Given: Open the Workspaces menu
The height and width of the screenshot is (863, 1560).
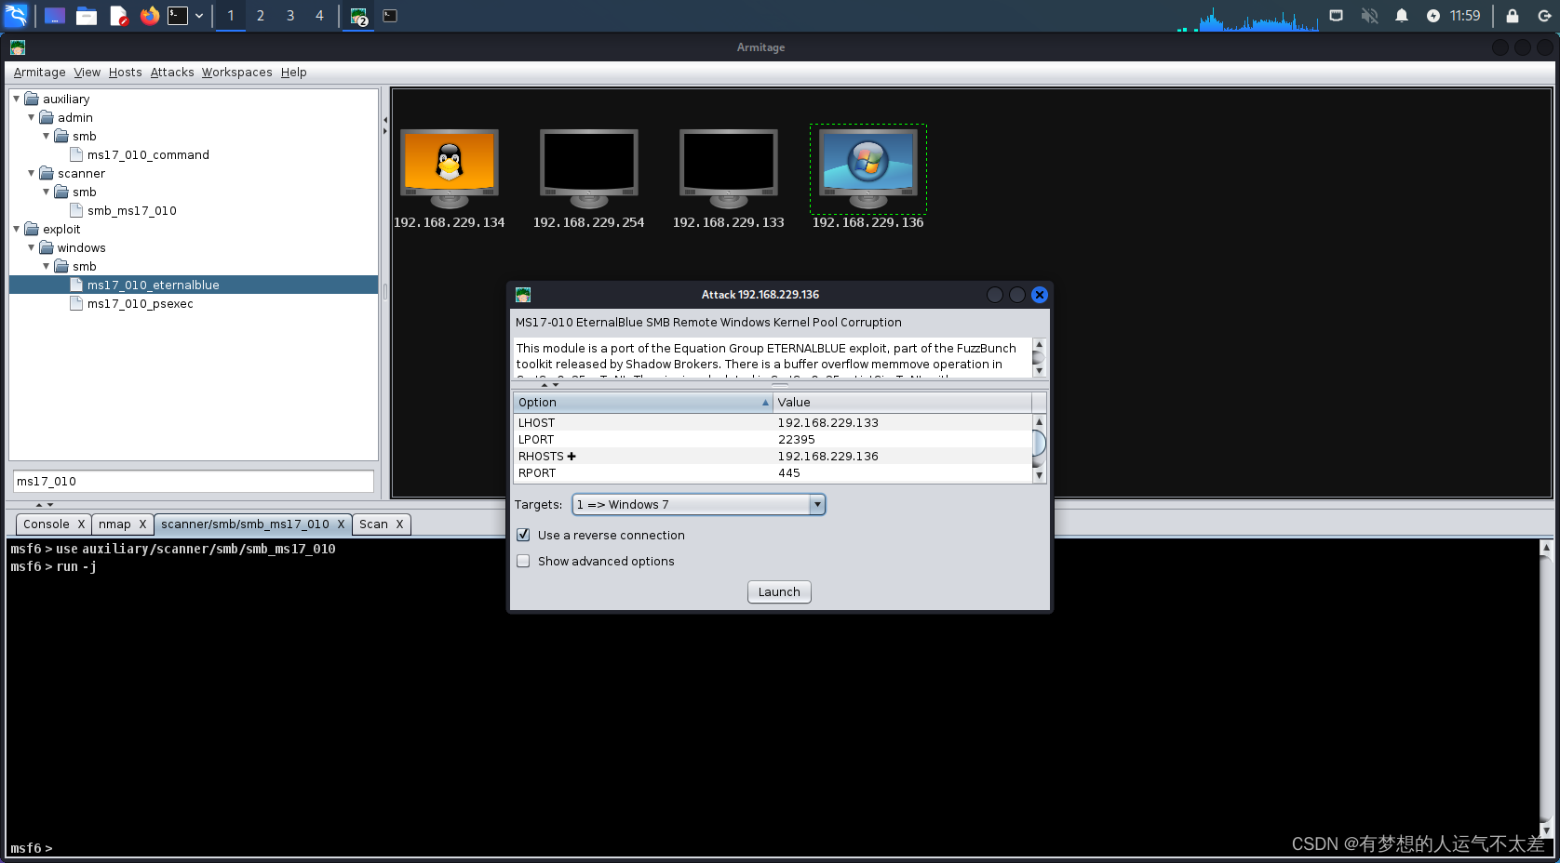Looking at the screenshot, I should tap(237, 73).
